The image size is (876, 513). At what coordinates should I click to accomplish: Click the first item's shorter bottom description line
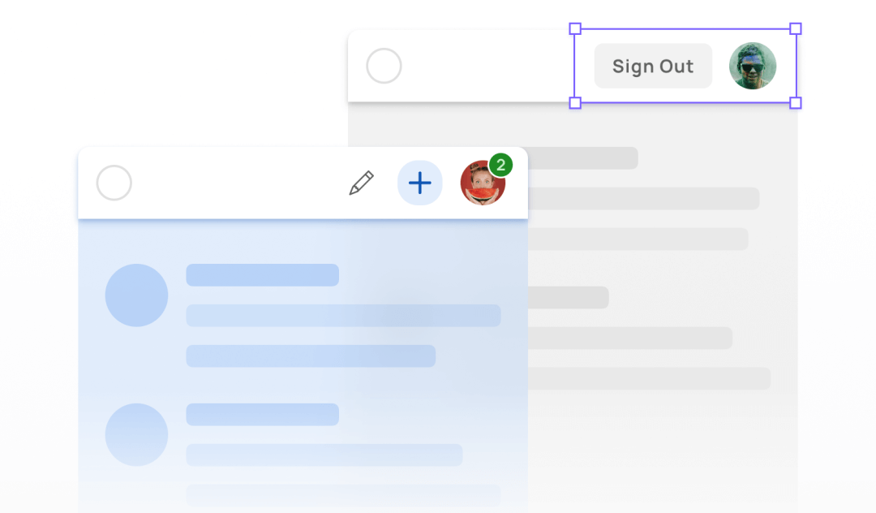(x=311, y=356)
